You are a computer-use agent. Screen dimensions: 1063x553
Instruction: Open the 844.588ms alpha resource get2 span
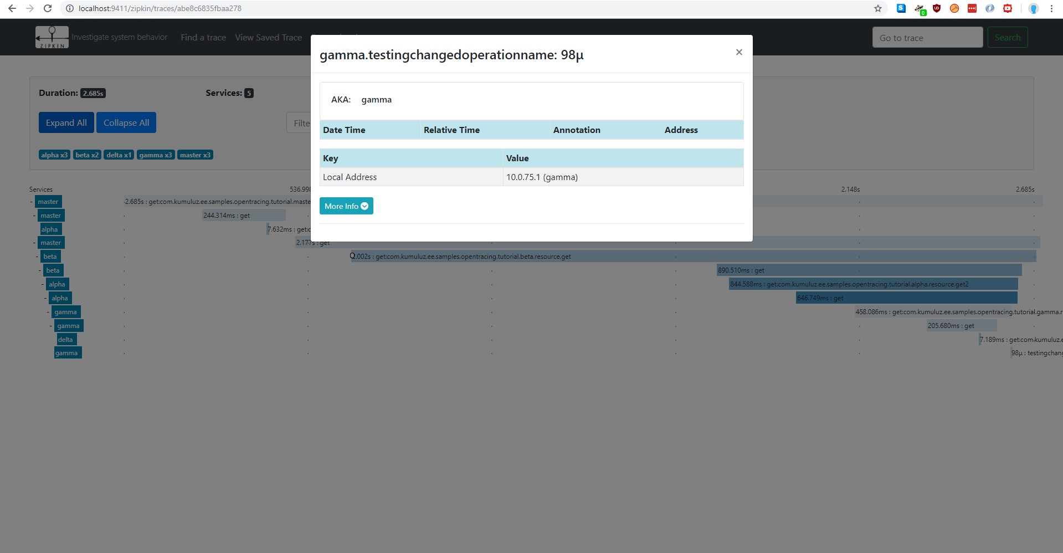click(x=874, y=284)
